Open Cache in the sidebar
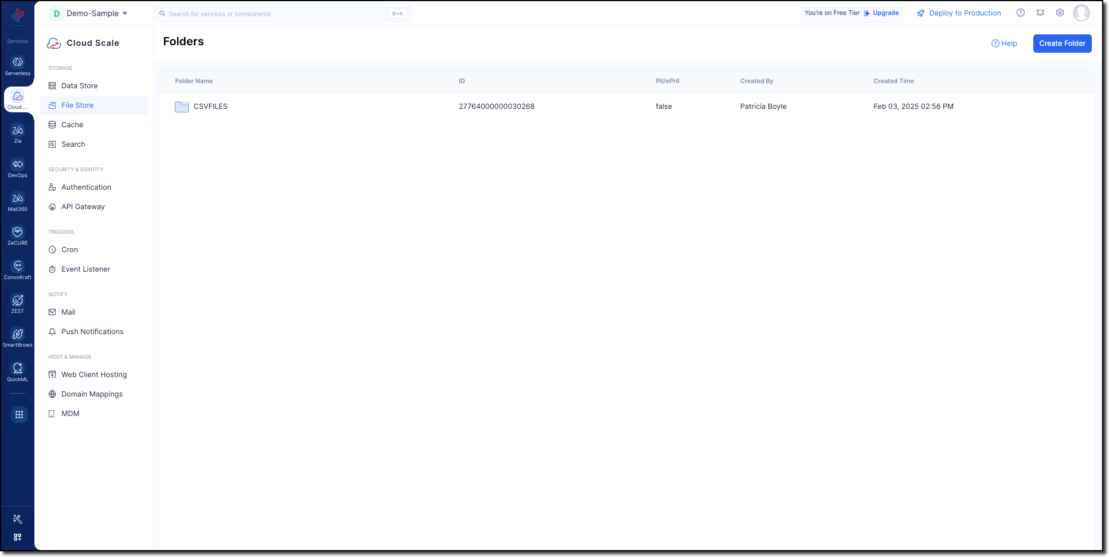 click(x=93, y=125)
